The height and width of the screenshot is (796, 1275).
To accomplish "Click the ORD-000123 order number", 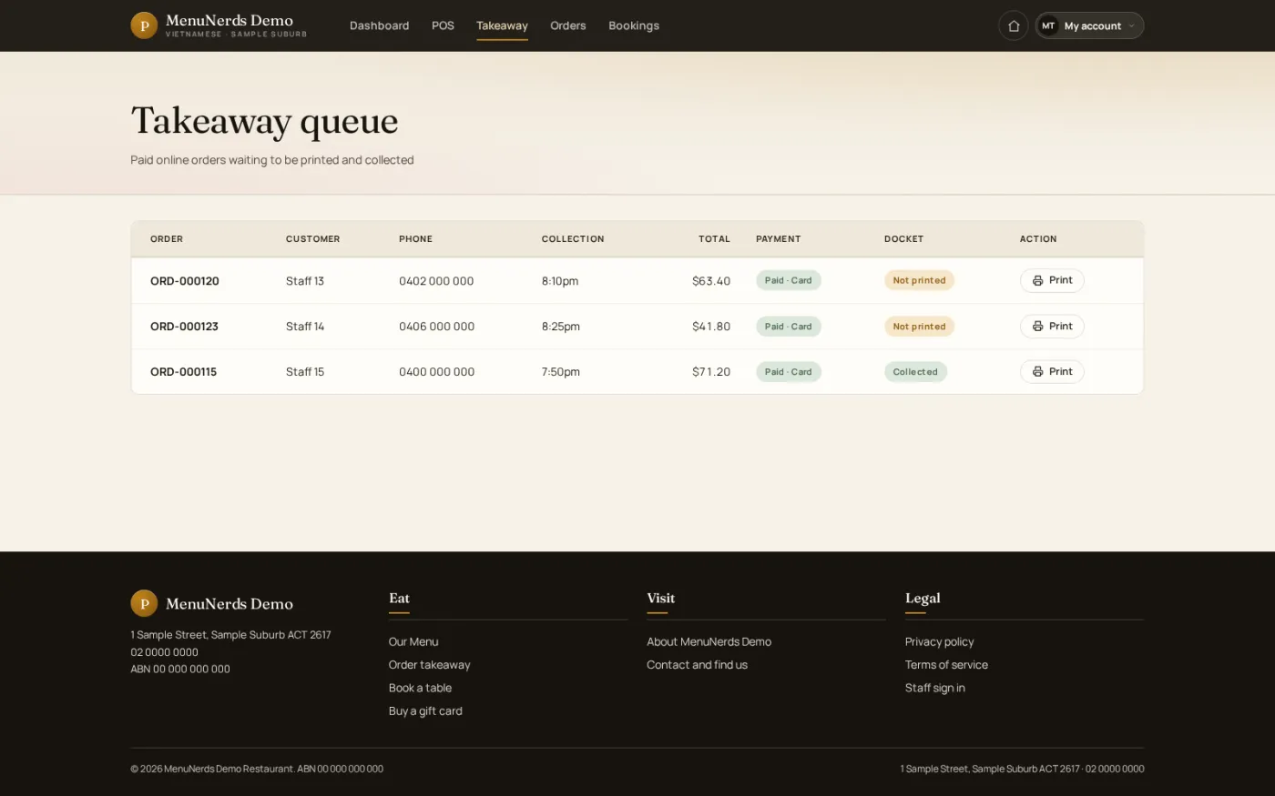I will click(x=184, y=327).
